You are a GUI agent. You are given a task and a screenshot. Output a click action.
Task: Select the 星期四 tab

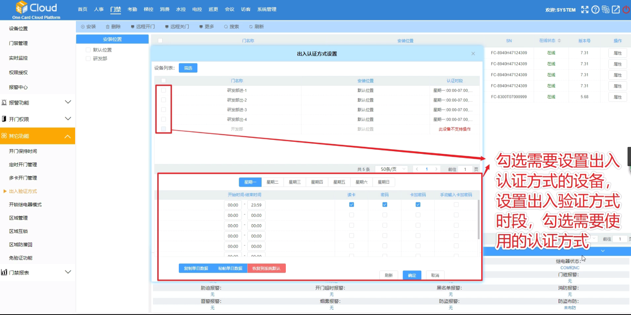(x=317, y=182)
